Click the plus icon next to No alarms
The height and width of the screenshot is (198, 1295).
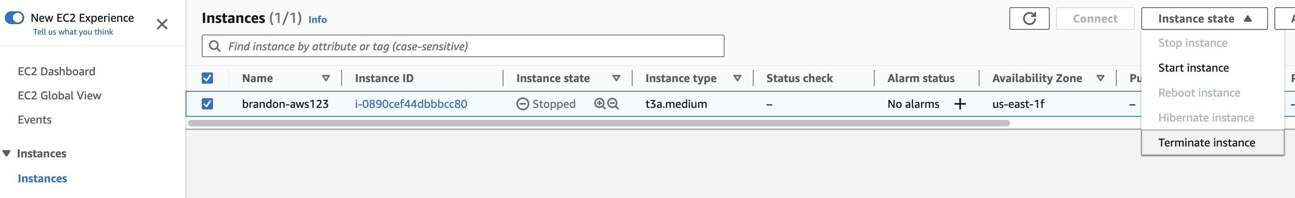coord(960,104)
